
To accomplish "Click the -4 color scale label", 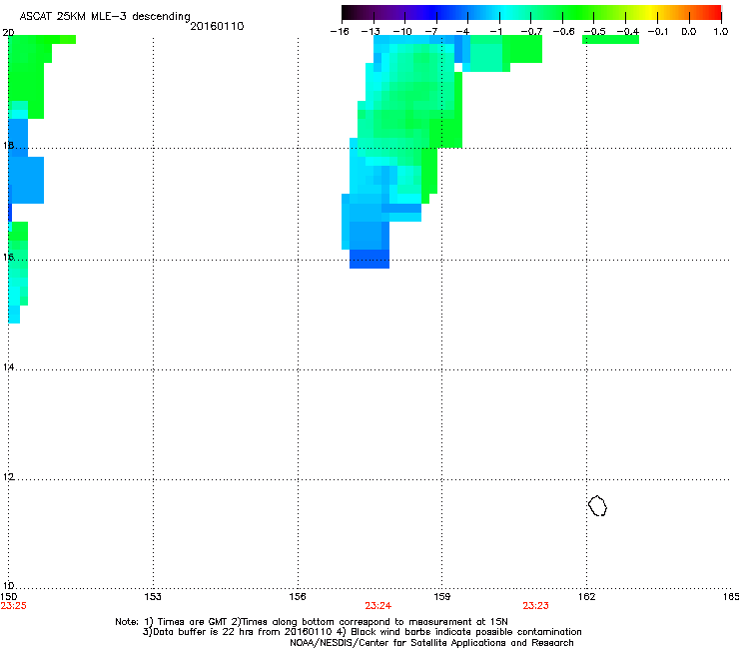I will click(x=462, y=32).
